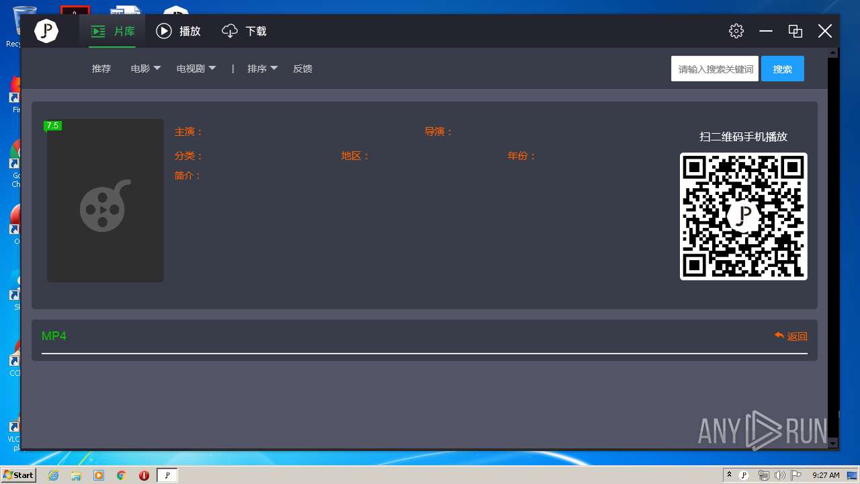Expand the 排序 sort dropdown
Image resolution: width=860 pixels, height=484 pixels.
263,69
